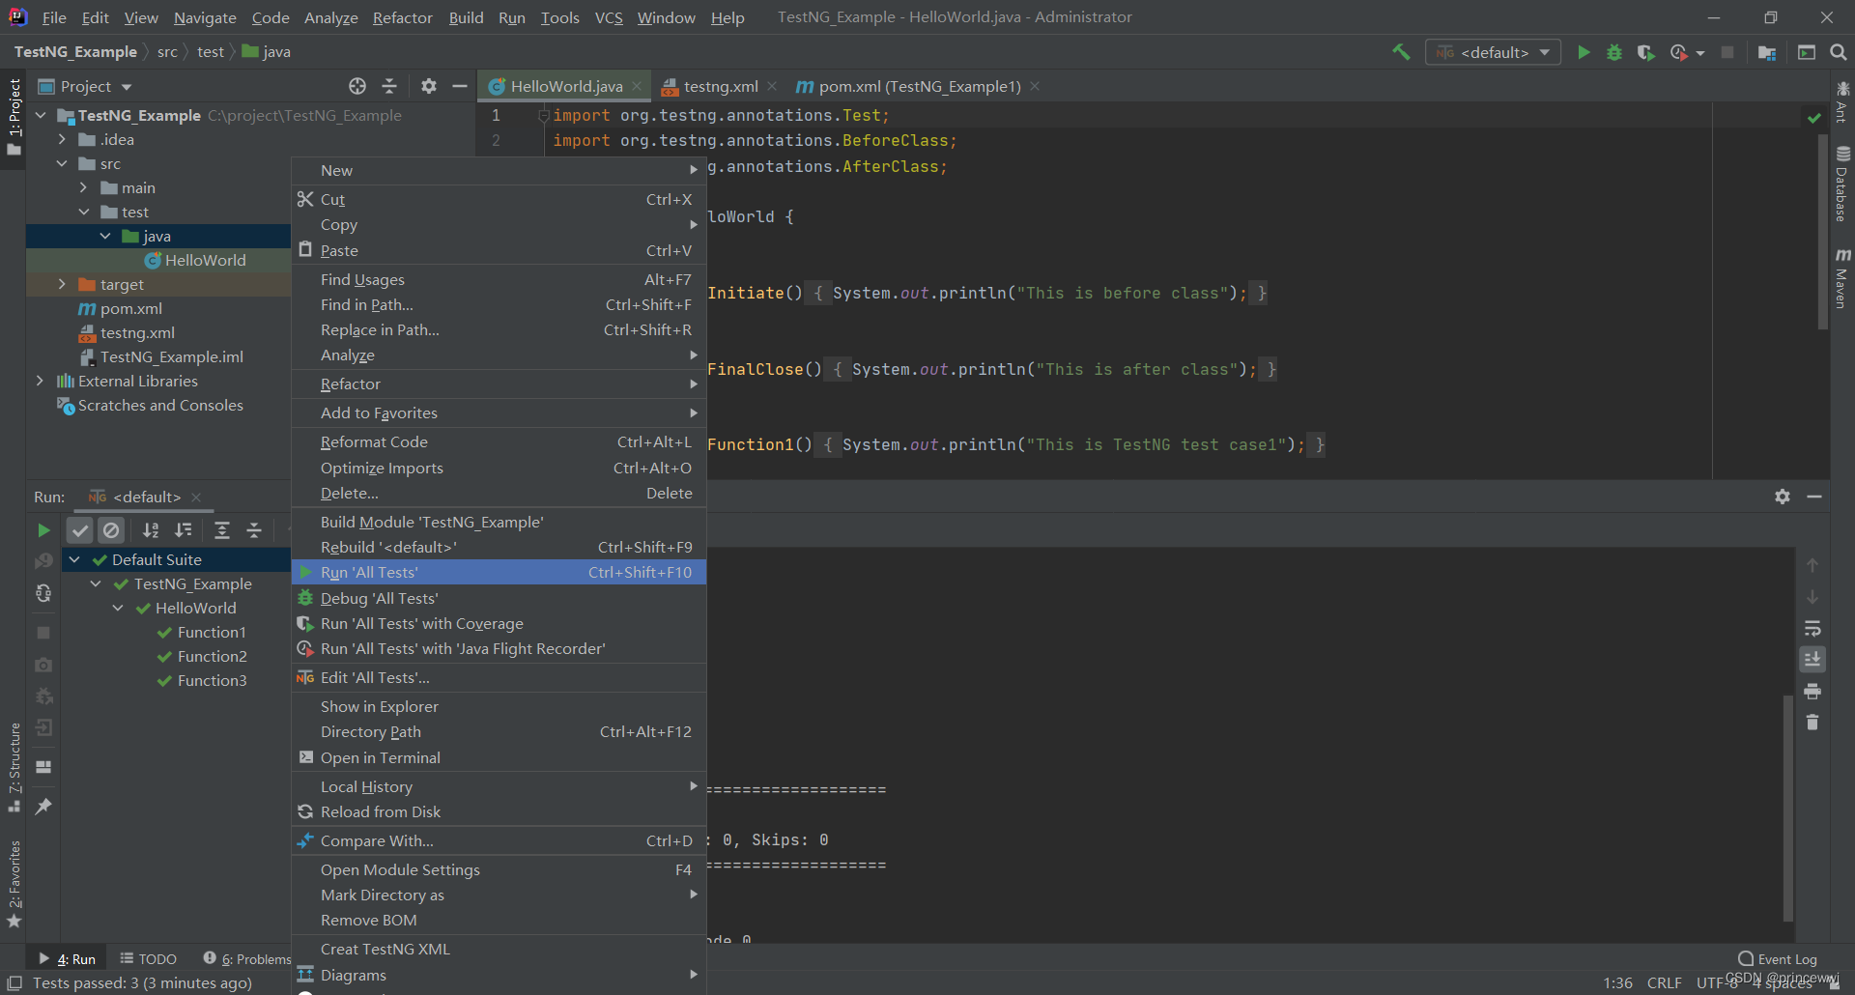The height and width of the screenshot is (995, 1855).
Task: Toggle the Database side tool window
Action: [1842, 184]
